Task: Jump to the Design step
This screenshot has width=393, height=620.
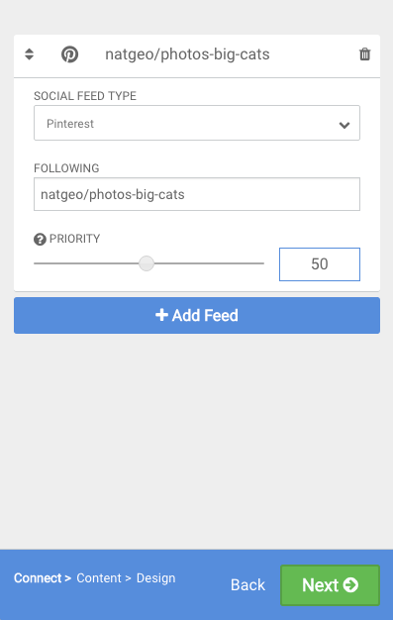Action: click(x=155, y=578)
